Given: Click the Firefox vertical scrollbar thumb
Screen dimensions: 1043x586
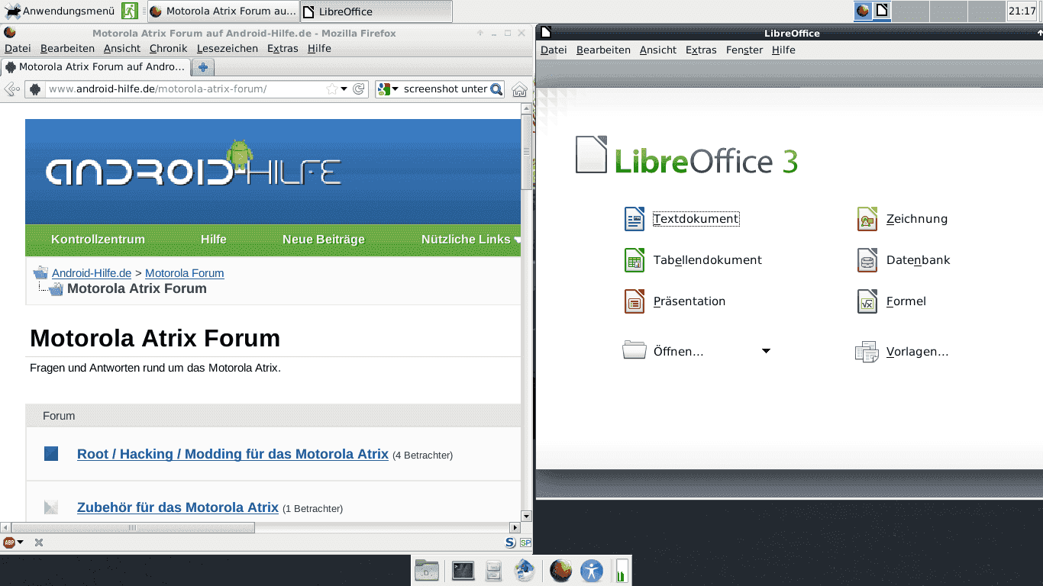Looking at the screenshot, I should click(x=526, y=152).
